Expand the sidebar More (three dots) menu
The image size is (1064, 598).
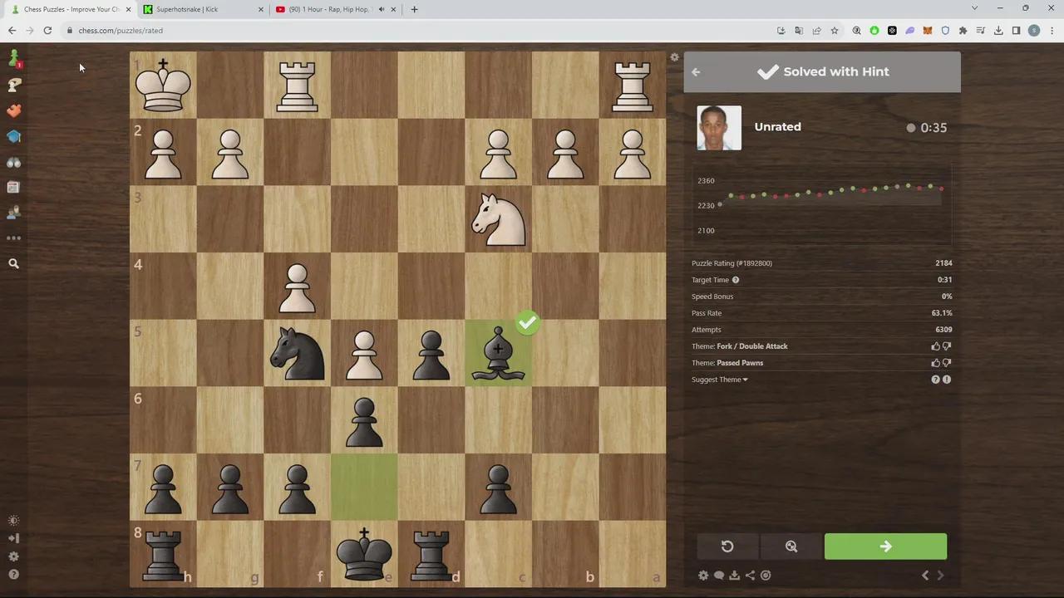point(13,238)
